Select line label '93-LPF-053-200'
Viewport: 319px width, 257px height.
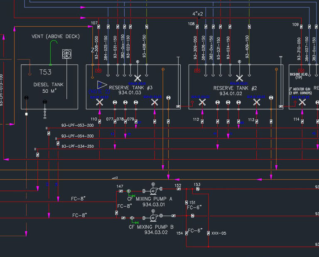coord(78,125)
